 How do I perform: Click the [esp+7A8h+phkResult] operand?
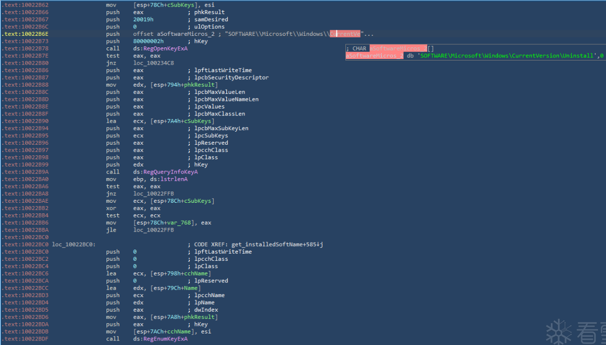[x=184, y=317]
